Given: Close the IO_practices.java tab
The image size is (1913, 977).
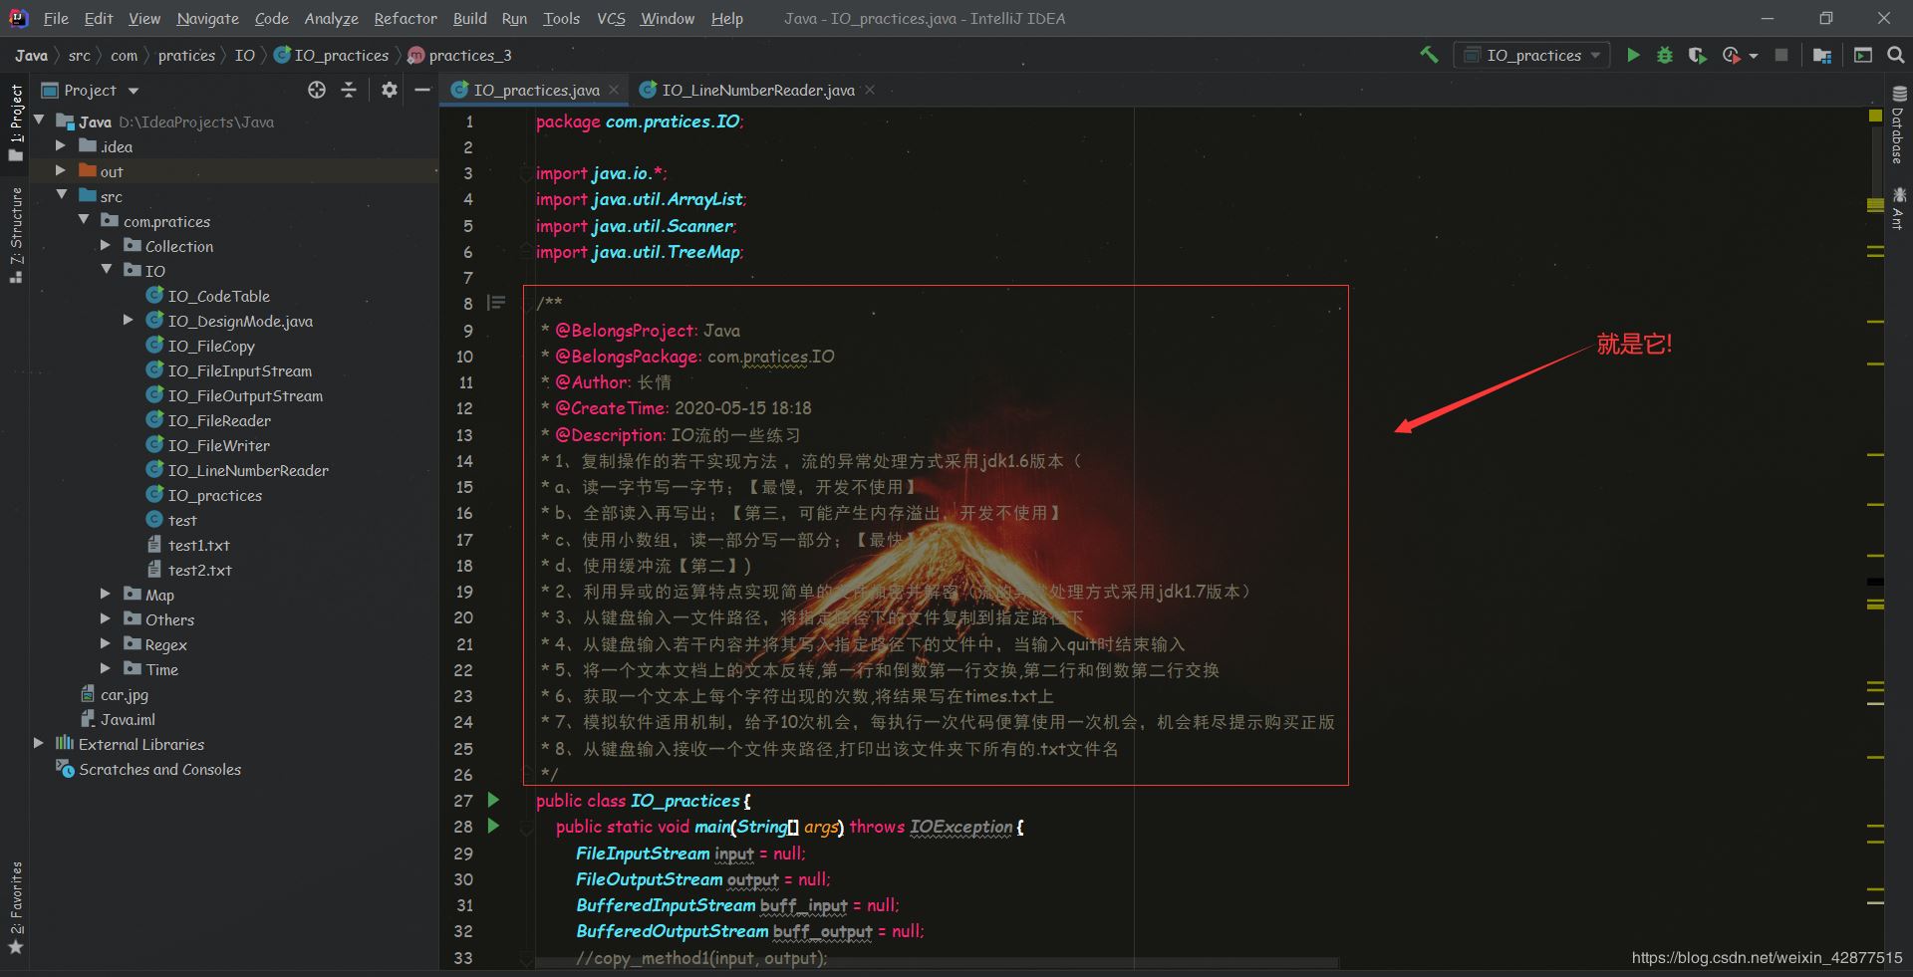Looking at the screenshot, I should (614, 90).
